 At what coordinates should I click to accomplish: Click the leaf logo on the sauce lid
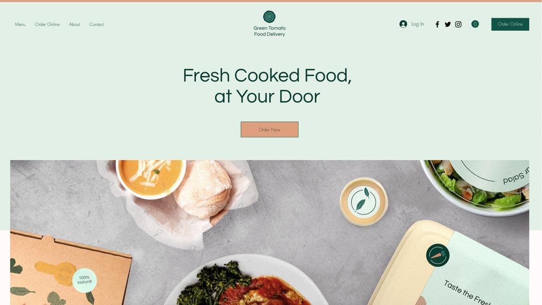[364, 201]
